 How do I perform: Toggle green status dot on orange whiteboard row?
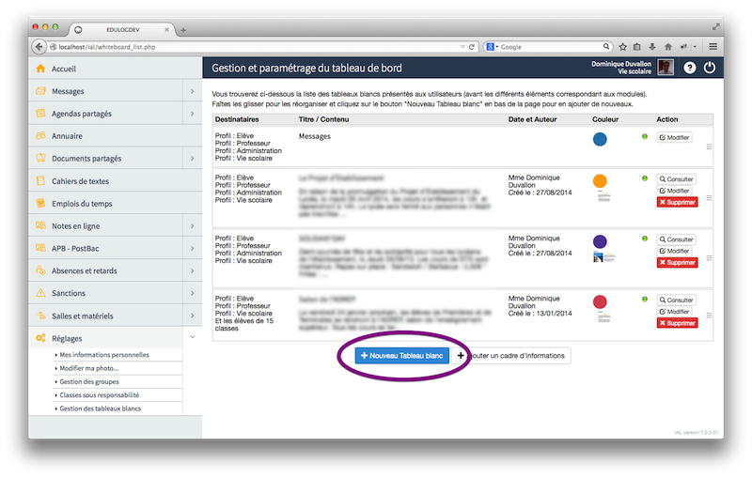point(645,178)
